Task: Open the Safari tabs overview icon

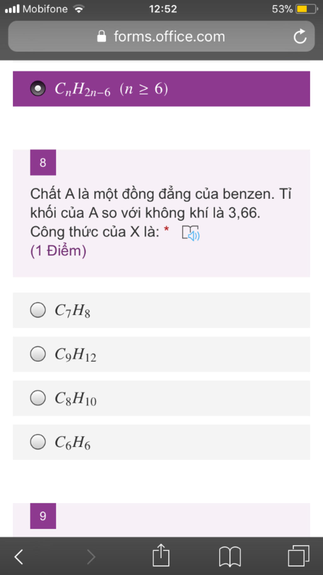Action: click(x=299, y=556)
